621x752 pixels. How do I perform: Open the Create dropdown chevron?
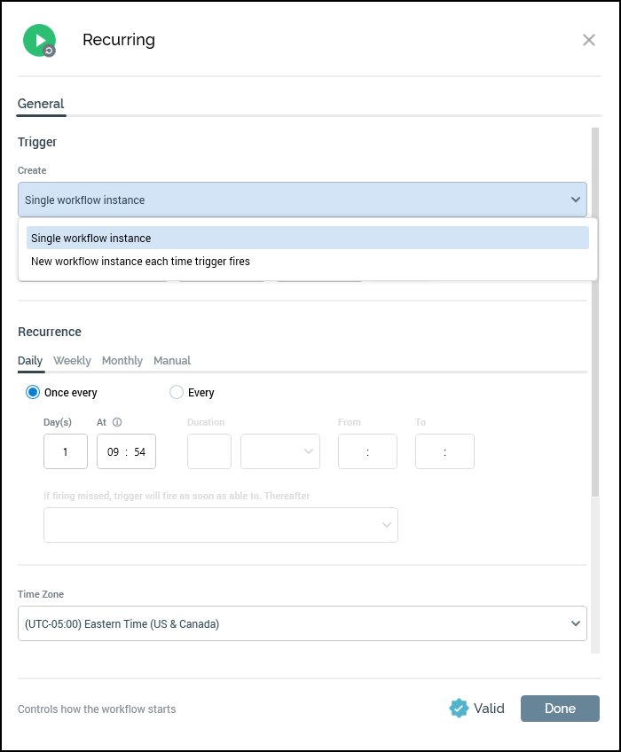coord(575,200)
